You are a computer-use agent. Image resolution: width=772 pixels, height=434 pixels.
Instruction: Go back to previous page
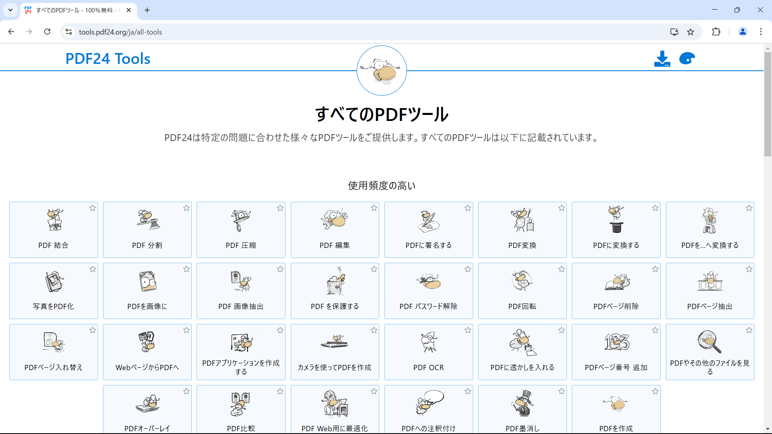point(11,32)
